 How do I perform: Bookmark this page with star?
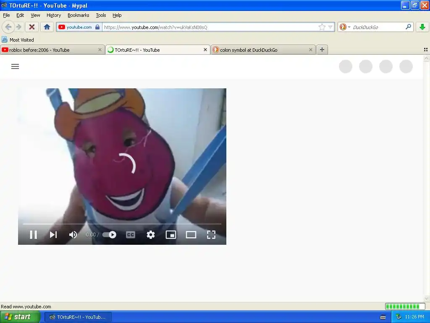coord(322,27)
